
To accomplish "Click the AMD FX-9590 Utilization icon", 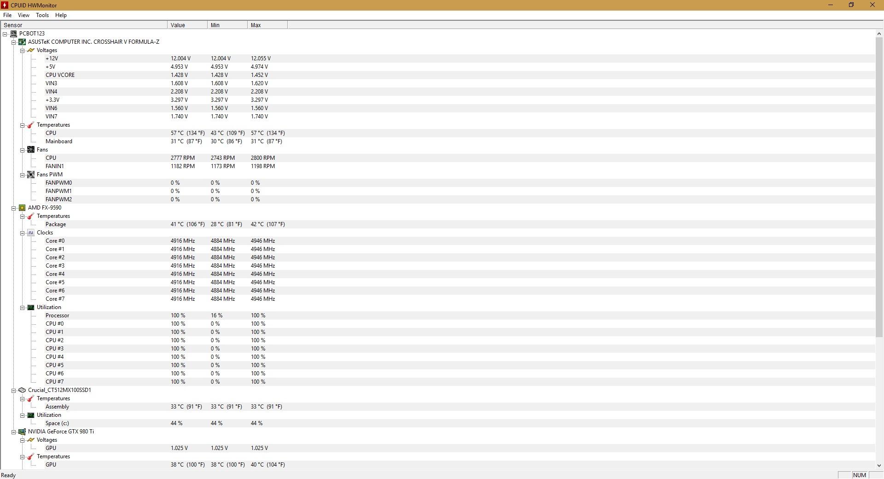I will point(31,307).
